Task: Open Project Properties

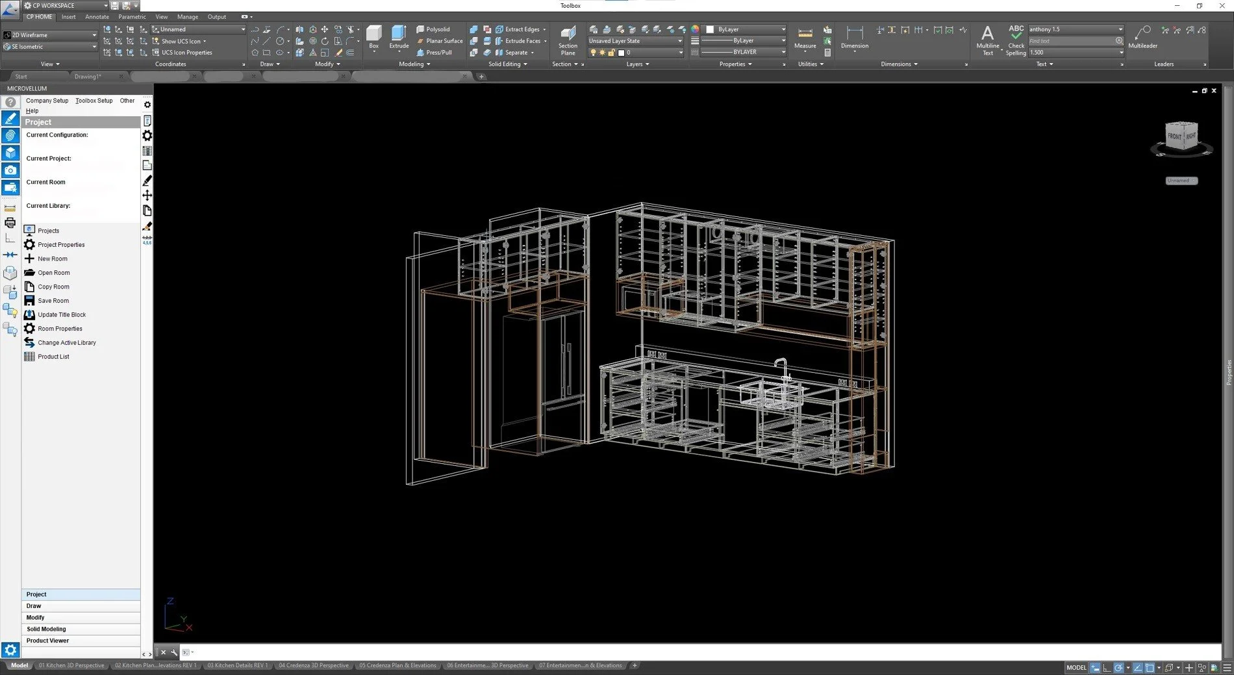Action: 55,244
